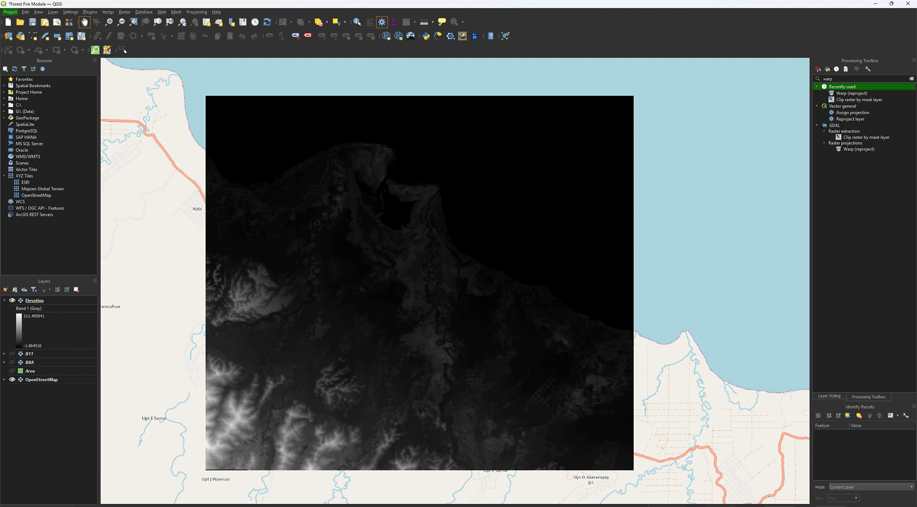Image resolution: width=917 pixels, height=507 pixels.
Task: Collapse the Elevation layer legend
Action: coord(5,301)
